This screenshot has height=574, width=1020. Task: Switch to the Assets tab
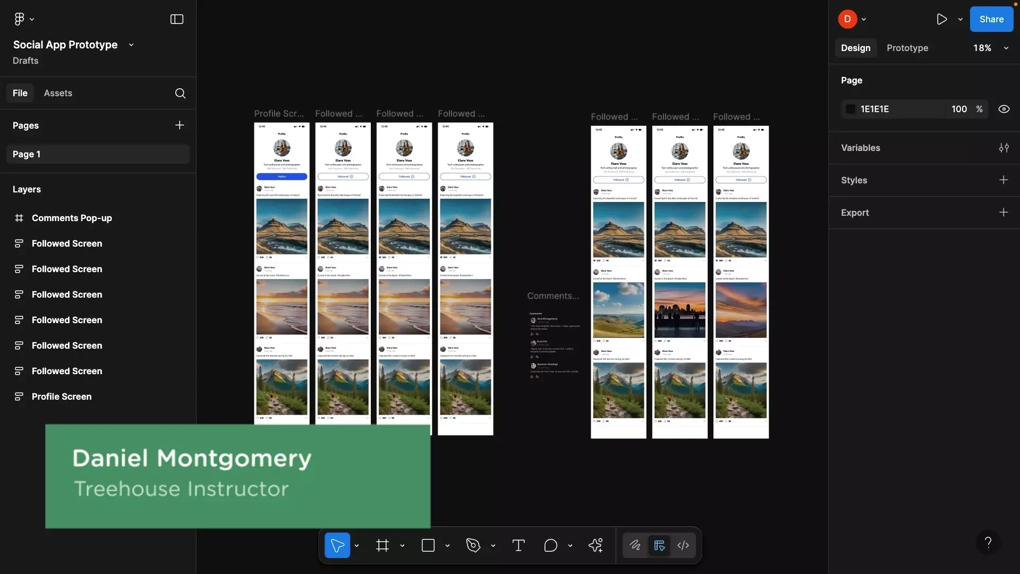[x=58, y=93]
